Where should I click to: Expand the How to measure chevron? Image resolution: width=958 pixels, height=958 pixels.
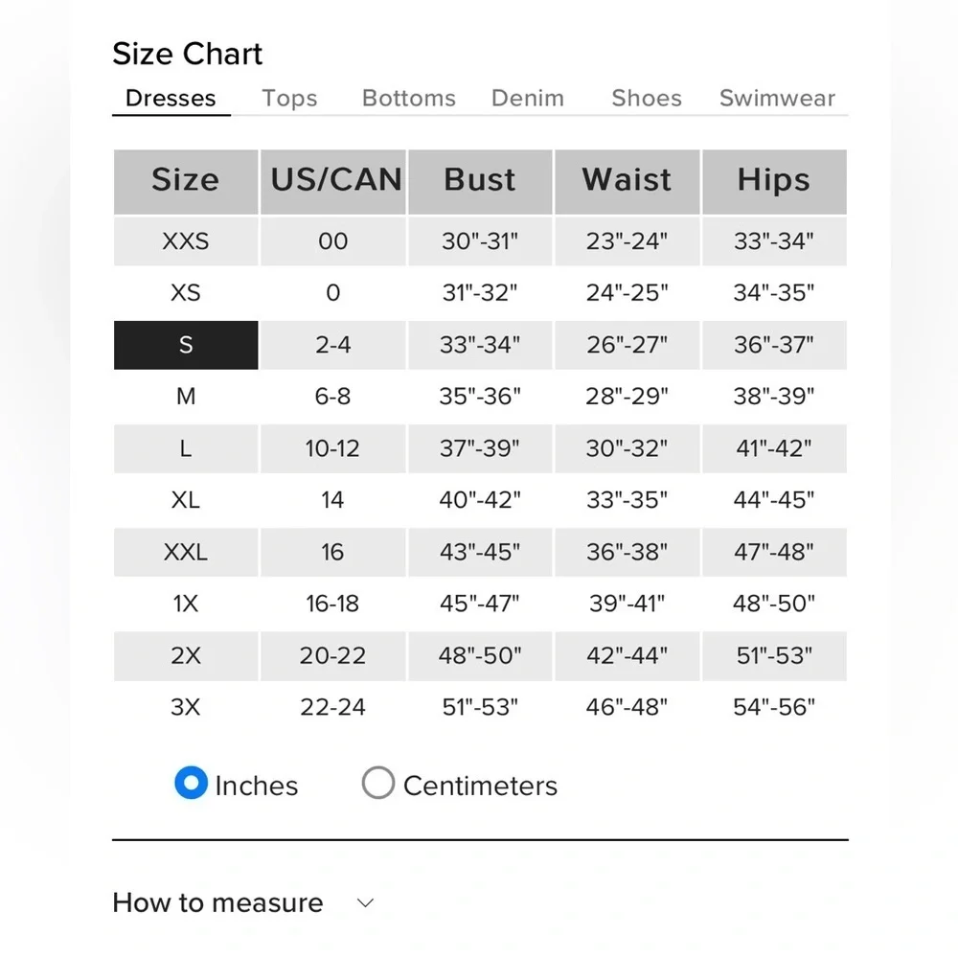pyautogui.click(x=365, y=903)
